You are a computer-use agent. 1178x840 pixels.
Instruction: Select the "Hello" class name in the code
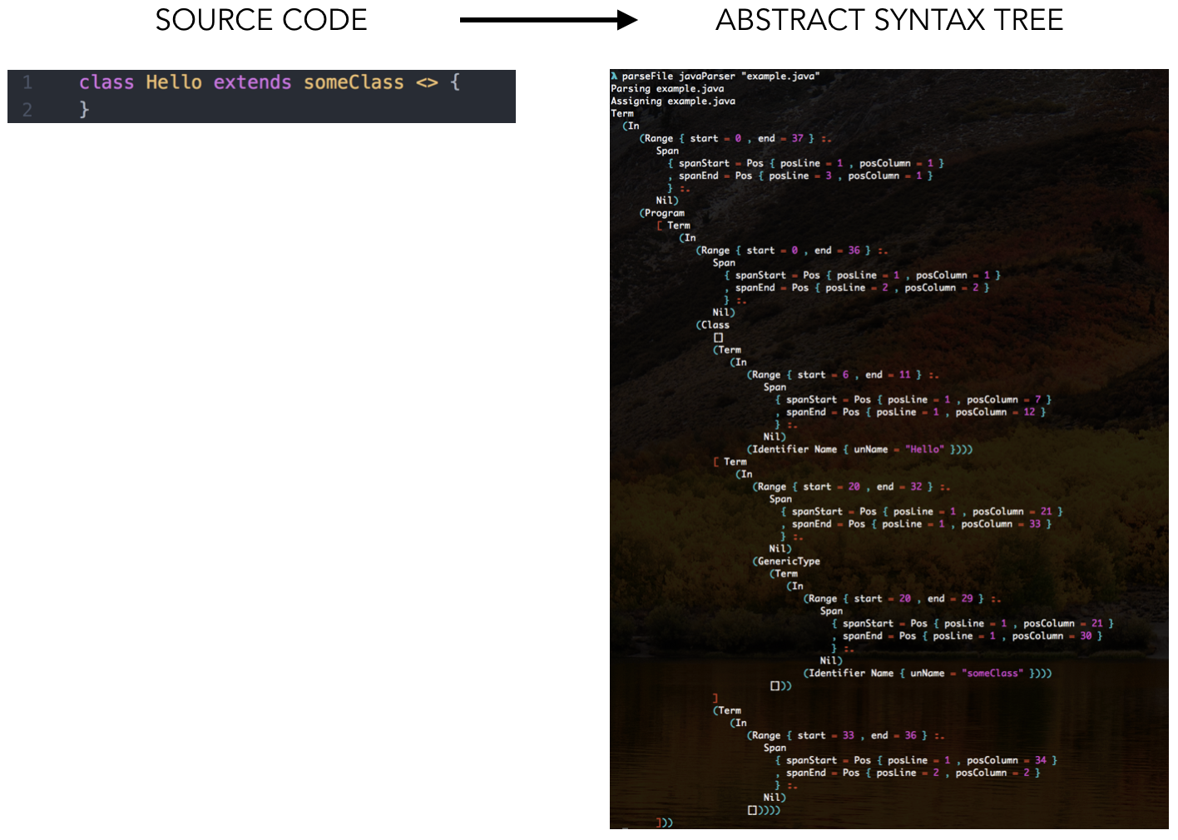tap(174, 82)
